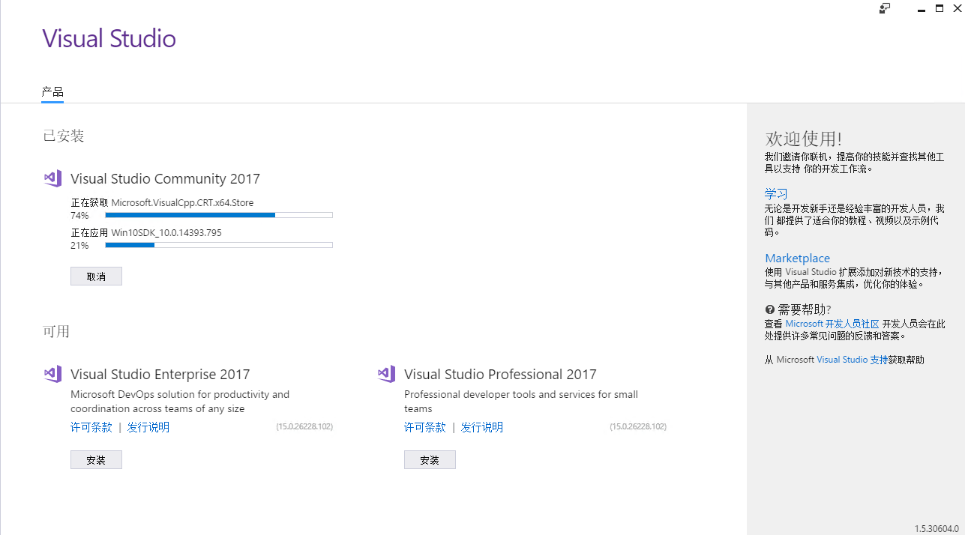Open the 学习 link in the sidebar
Screen dimensions: 965x535
pos(775,193)
